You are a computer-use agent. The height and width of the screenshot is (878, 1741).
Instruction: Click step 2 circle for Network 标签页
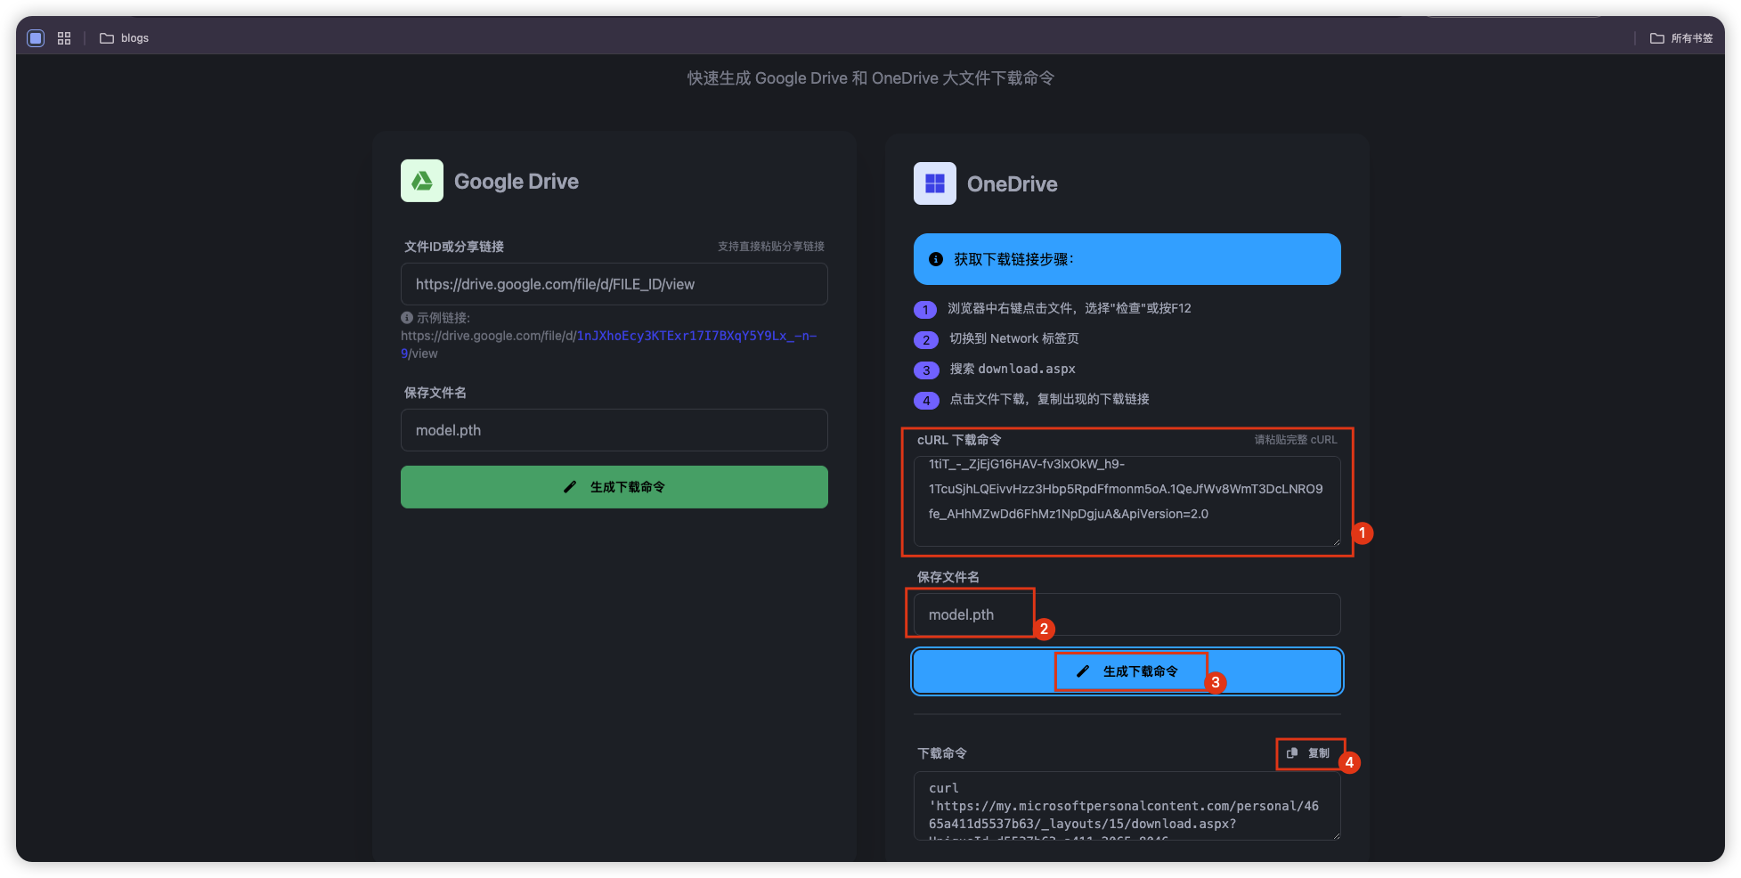click(x=926, y=339)
